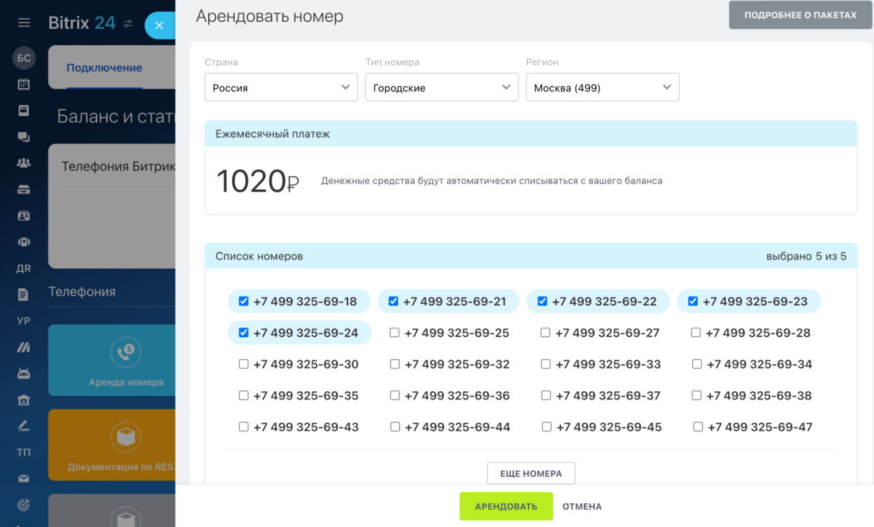
Task: Open the ДR sidebar item
Action: 24,268
